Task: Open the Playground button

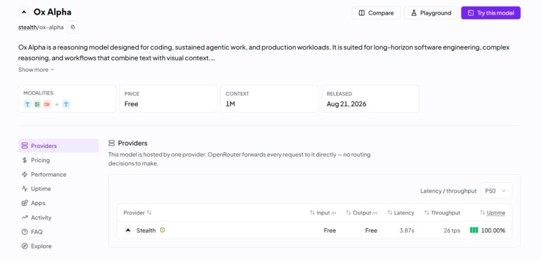Action: click(431, 12)
